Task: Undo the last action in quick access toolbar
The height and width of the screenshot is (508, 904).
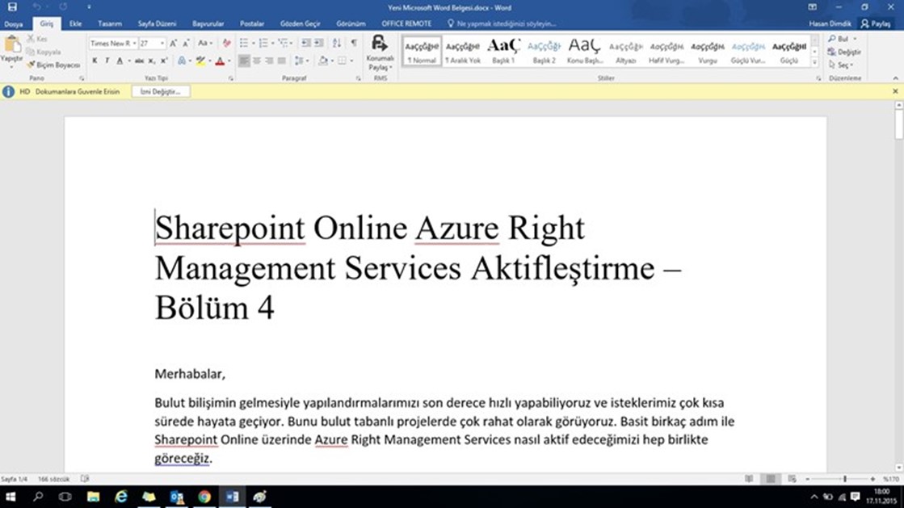Action: 37,7
